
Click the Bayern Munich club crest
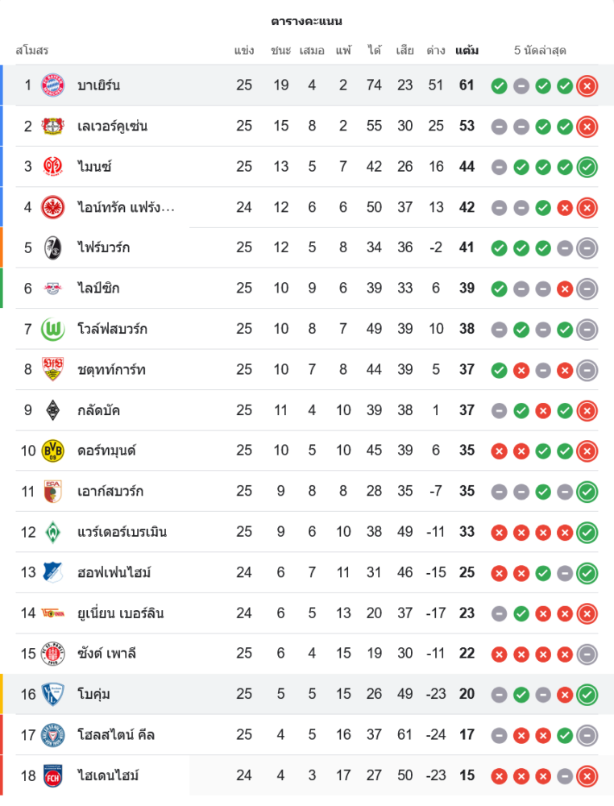coord(52,85)
